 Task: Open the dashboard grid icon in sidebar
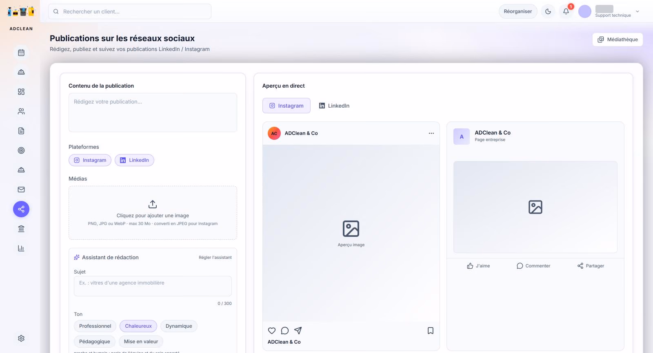point(21,92)
